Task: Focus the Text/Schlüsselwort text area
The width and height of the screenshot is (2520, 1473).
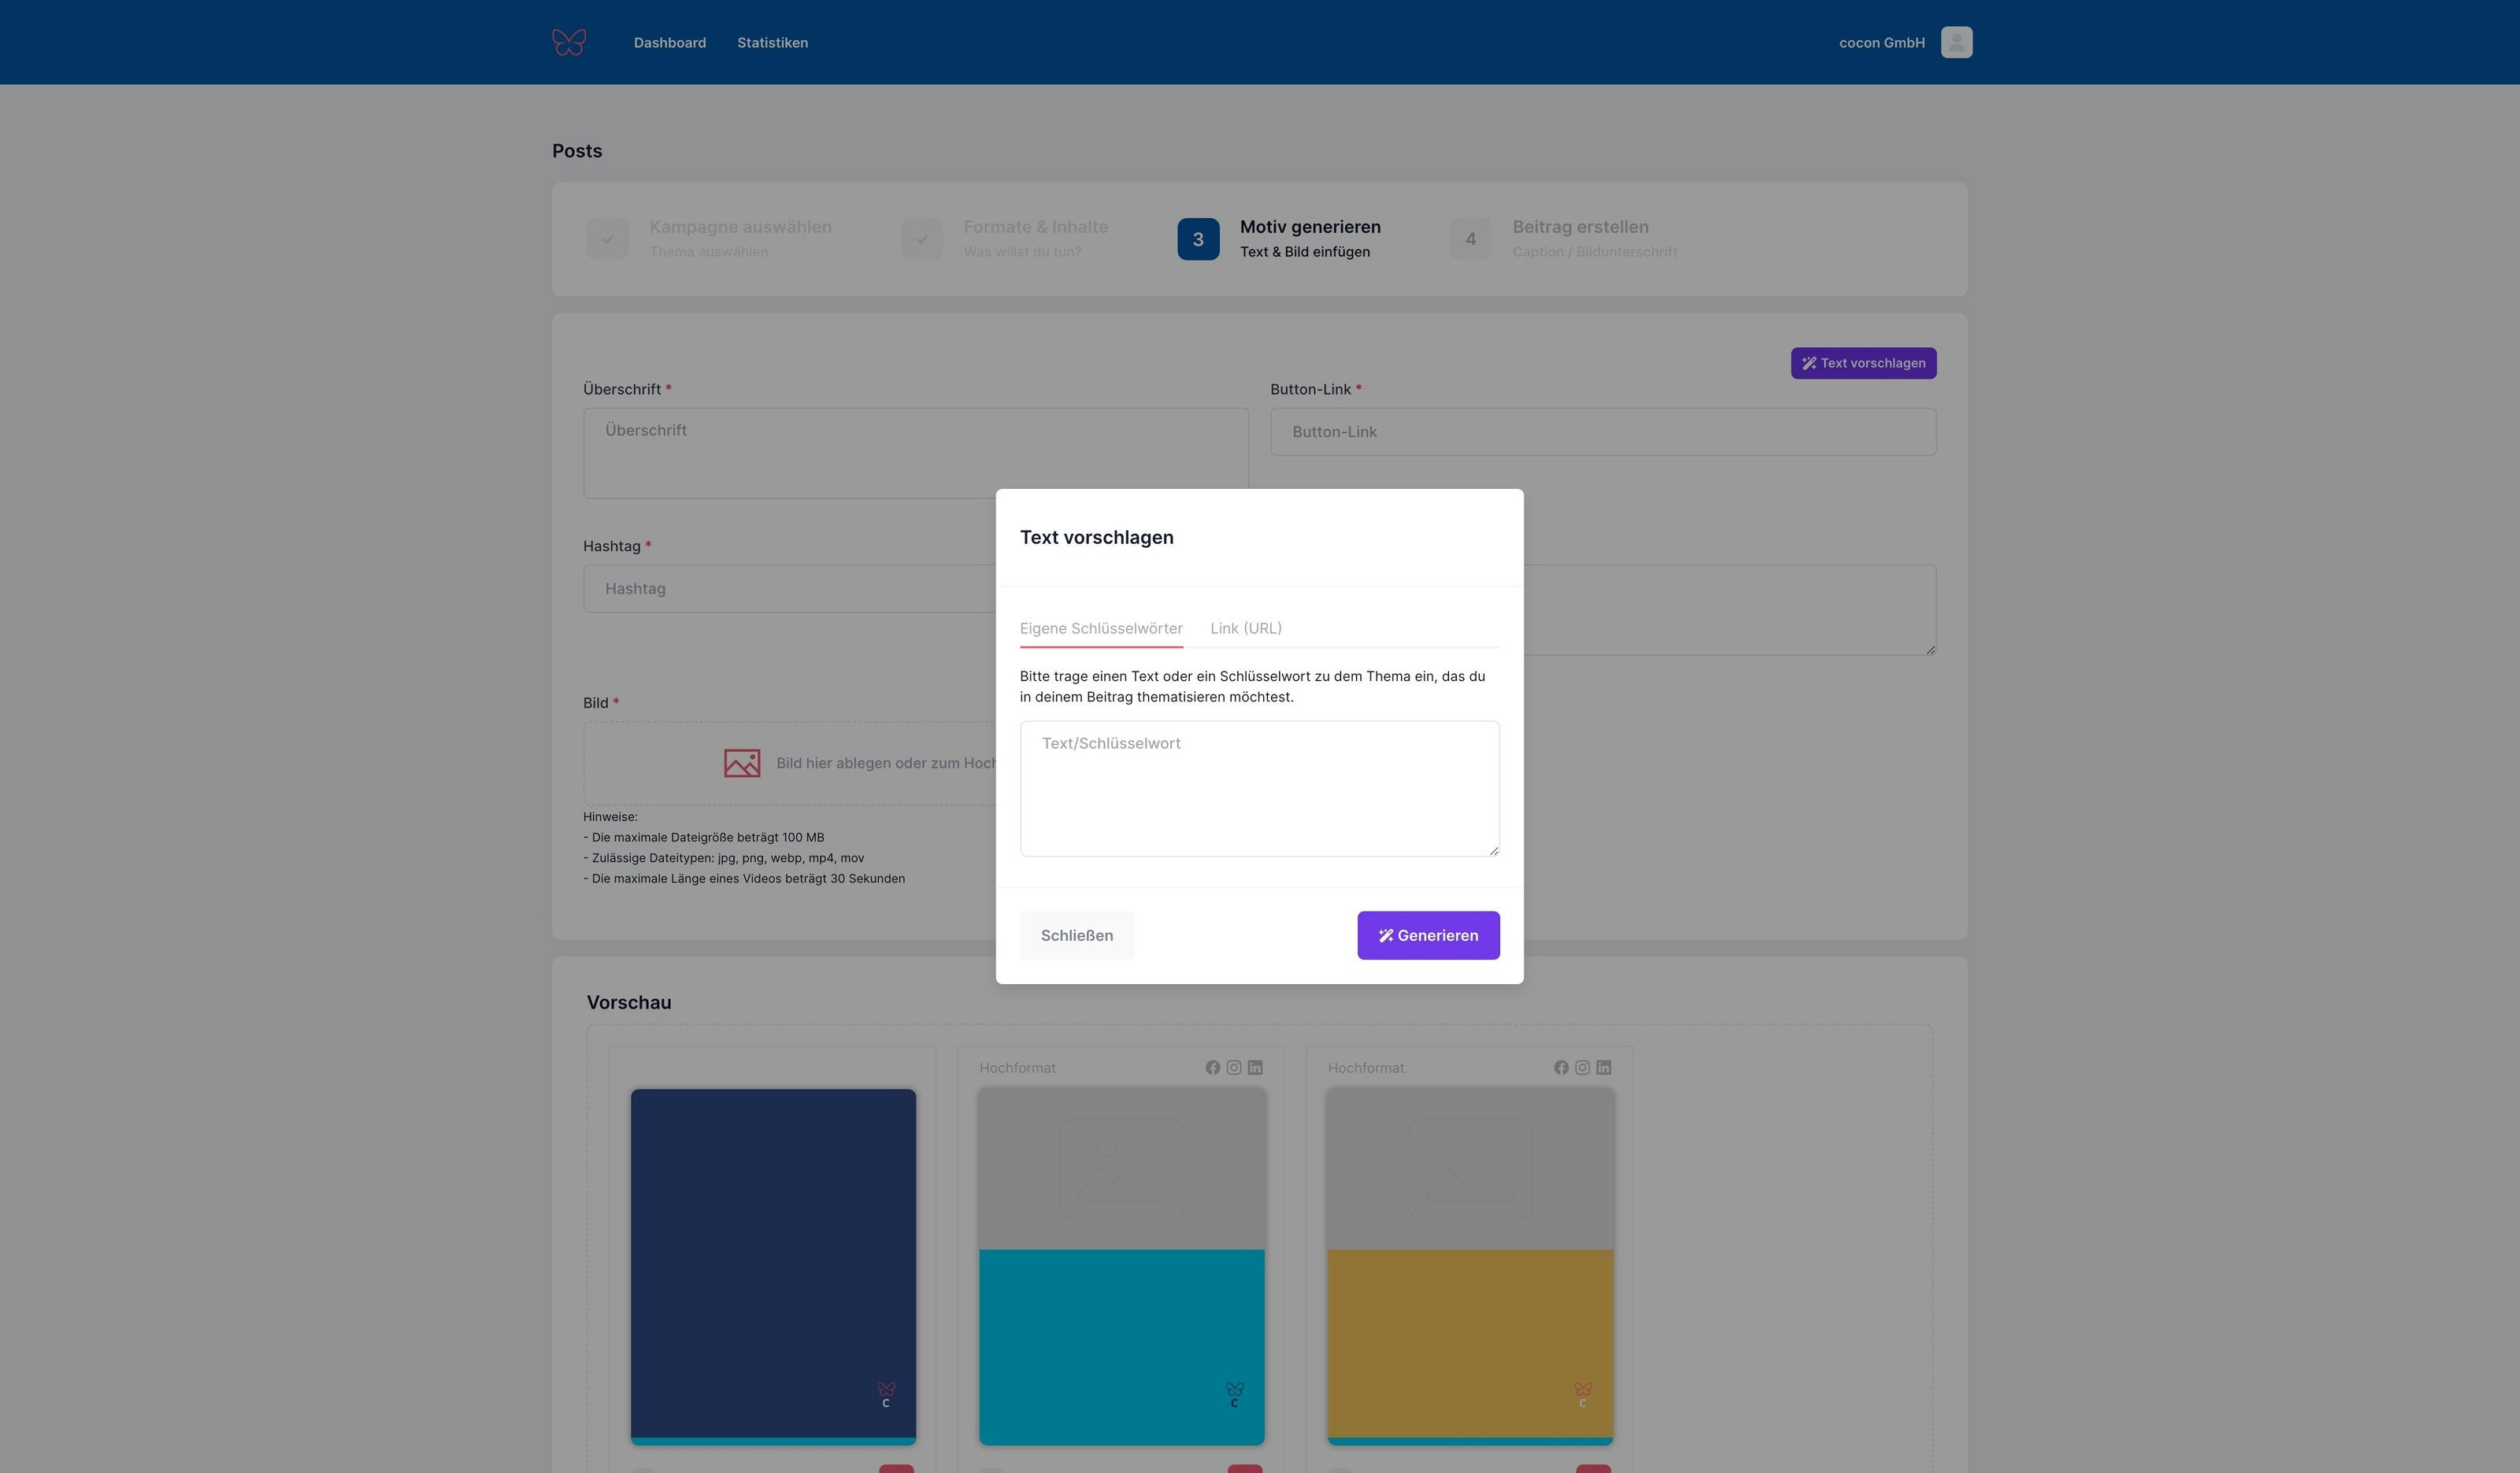Action: [x=1259, y=788]
